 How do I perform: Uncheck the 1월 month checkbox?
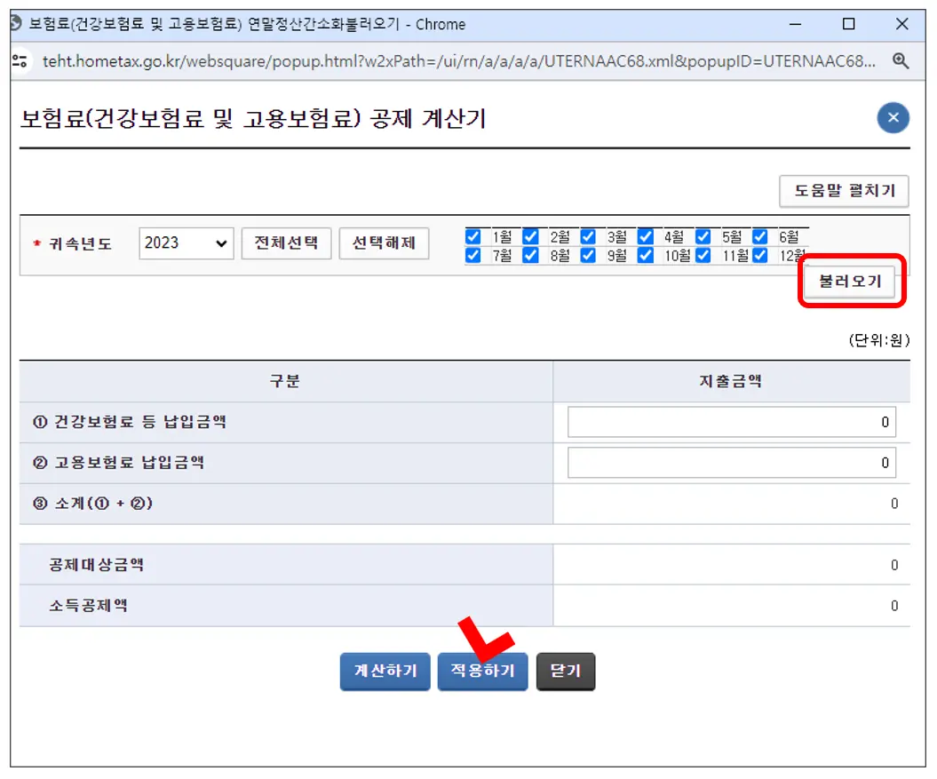(472, 236)
